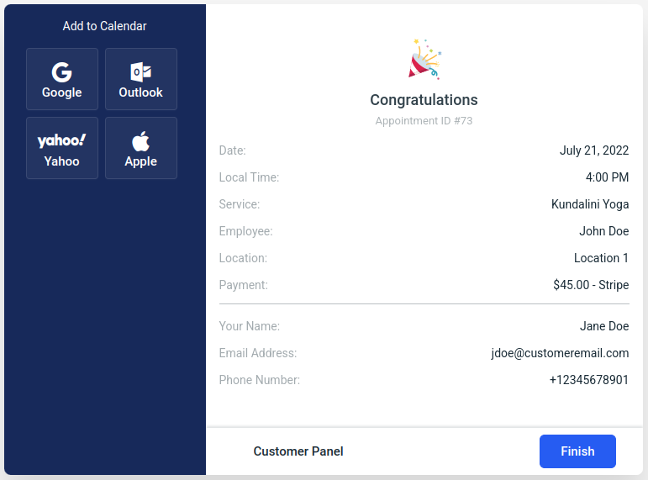Add appointment to Google calendar
This screenshot has width=648, height=480.
tap(62, 79)
